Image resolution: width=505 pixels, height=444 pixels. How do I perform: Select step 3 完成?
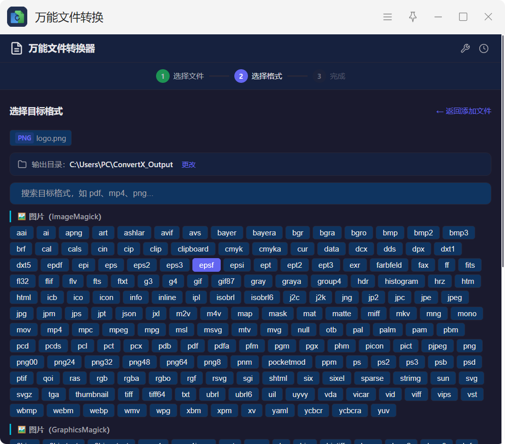[x=329, y=76]
